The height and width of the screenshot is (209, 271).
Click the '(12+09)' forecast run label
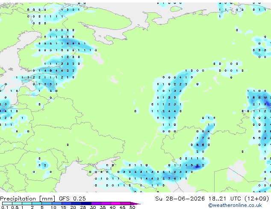[x=257, y=199]
